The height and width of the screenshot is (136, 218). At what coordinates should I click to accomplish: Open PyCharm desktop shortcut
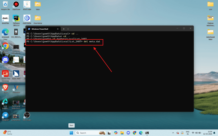[16, 20]
